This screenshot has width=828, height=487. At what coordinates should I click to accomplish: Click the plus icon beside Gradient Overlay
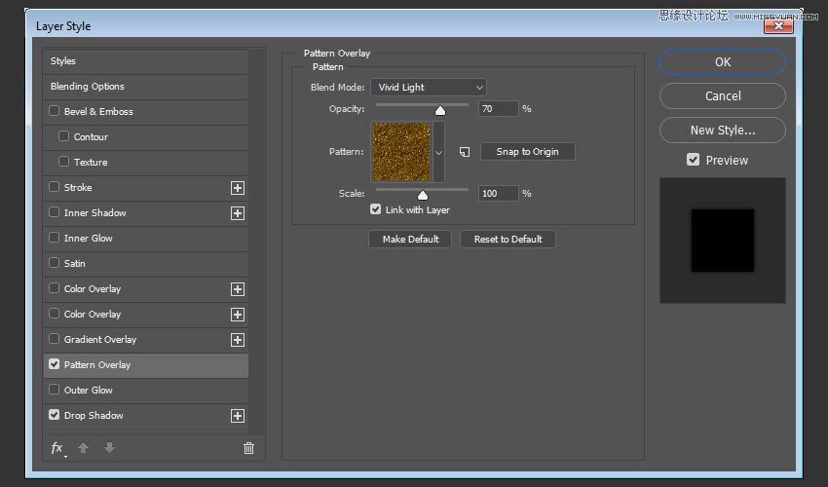pyautogui.click(x=237, y=340)
